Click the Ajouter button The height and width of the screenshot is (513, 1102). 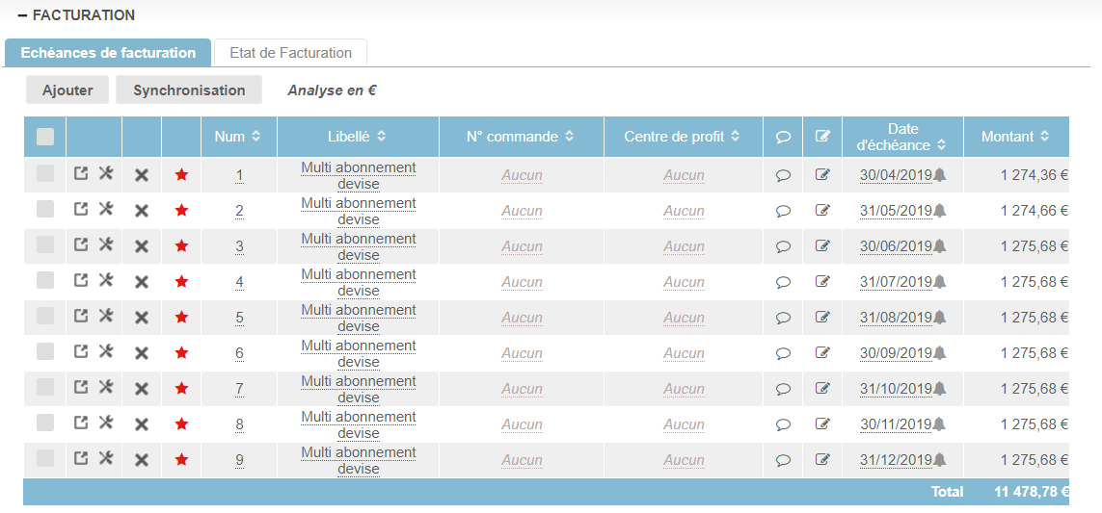tap(67, 90)
